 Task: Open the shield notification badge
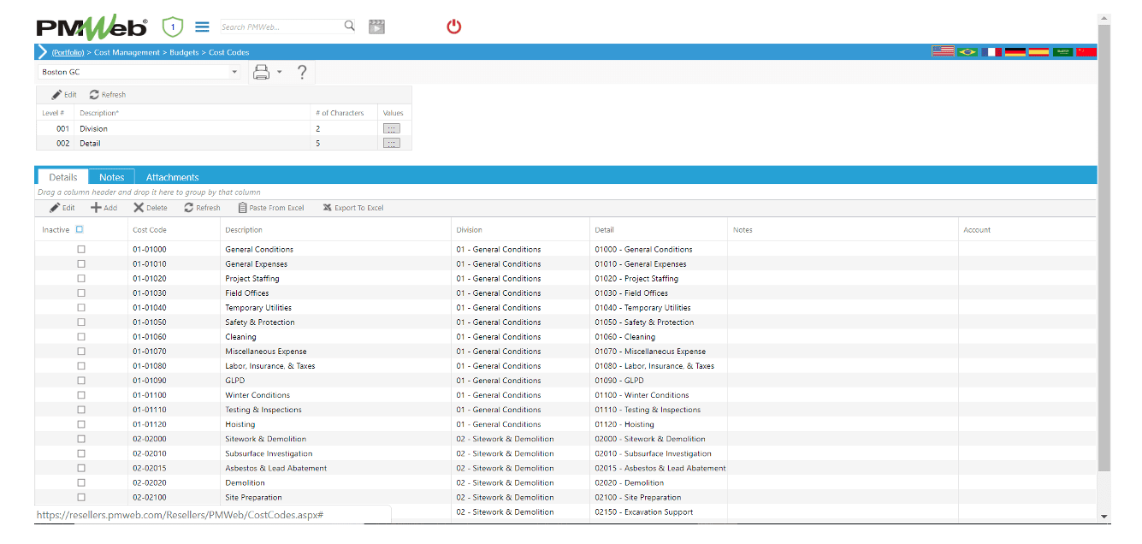[x=173, y=27]
